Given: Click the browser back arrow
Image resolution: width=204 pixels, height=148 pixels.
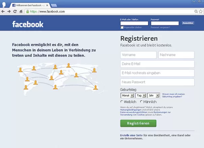Looking at the screenshot, I should click(3, 11).
